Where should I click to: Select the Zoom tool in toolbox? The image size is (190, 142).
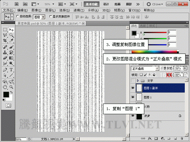click(x=11, y=87)
